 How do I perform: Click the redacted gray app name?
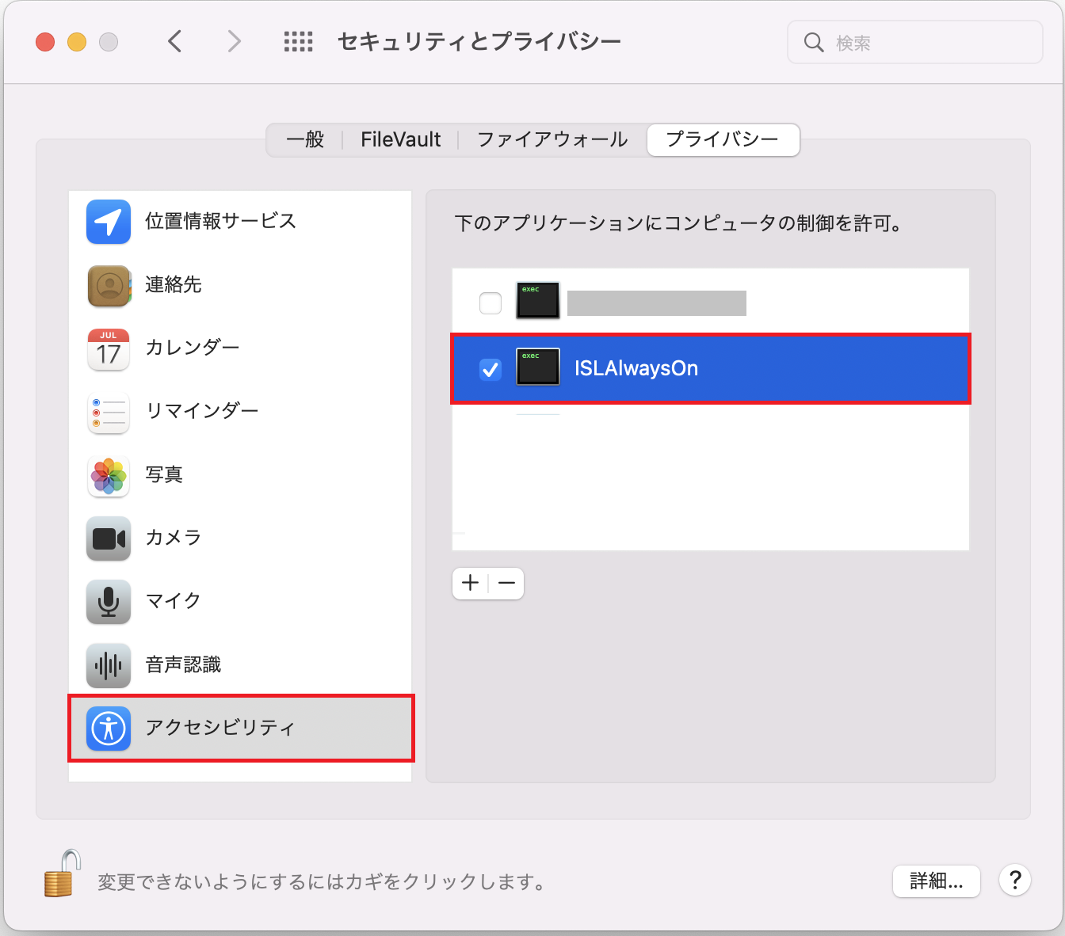point(657,303)
